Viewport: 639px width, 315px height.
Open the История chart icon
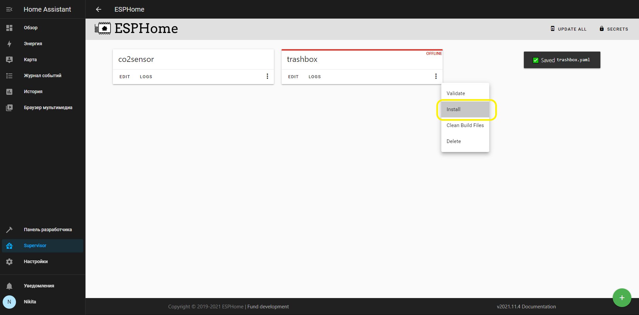click(9, 91)
